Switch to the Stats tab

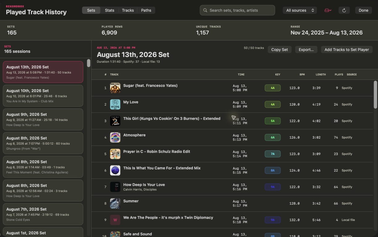click(x=110, y=10)
